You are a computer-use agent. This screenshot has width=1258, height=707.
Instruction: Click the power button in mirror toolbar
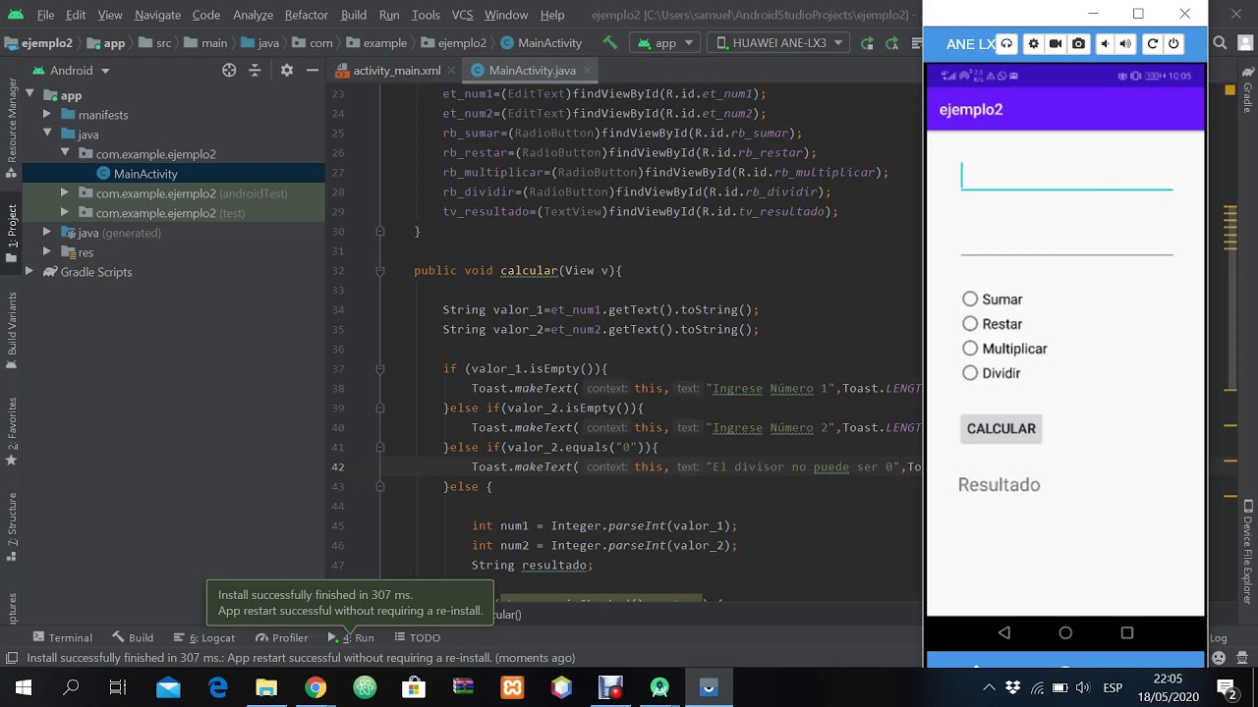point(1173,44)
